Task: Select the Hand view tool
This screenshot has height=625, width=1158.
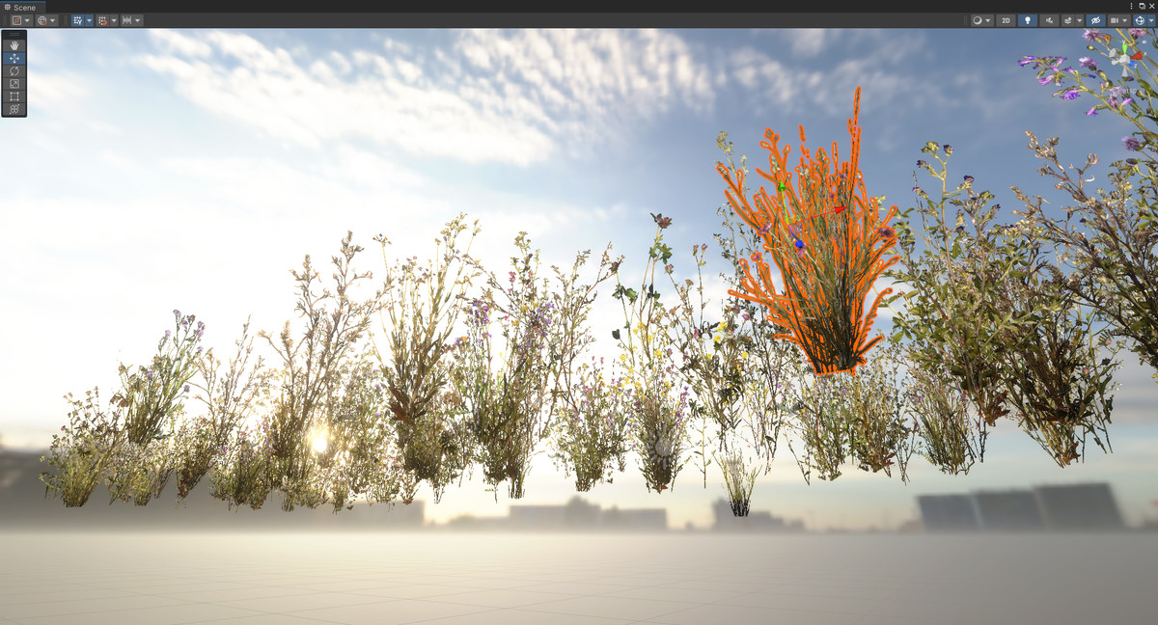Action: click(x=15, y=44)
